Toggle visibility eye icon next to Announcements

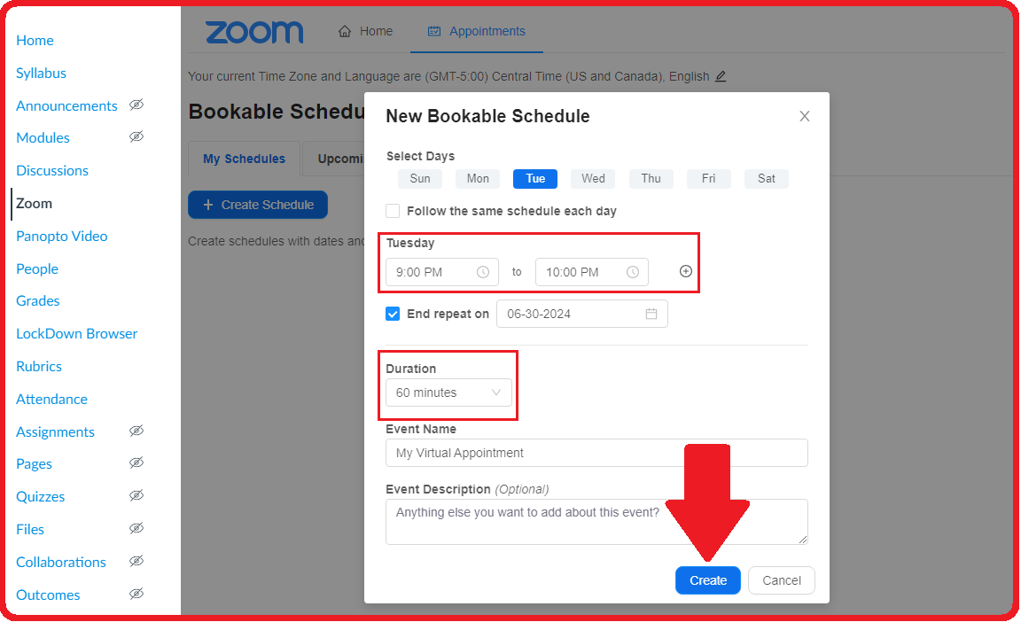136,105
